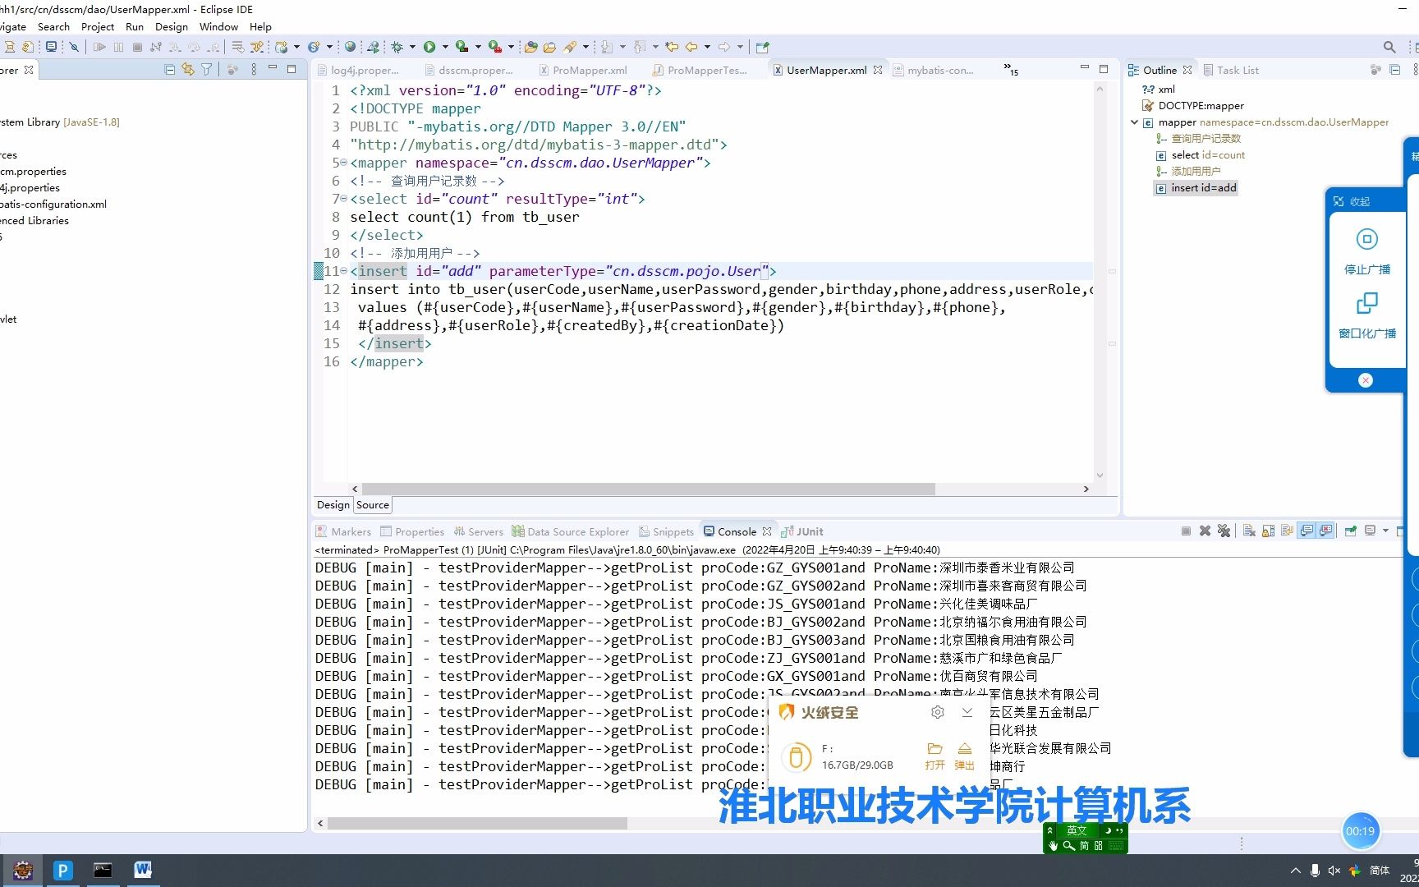Switch to ProMapper.xml editor tab
This screenshot has width=1419, height=887.
pyautogui.click(x=582, y=70)
